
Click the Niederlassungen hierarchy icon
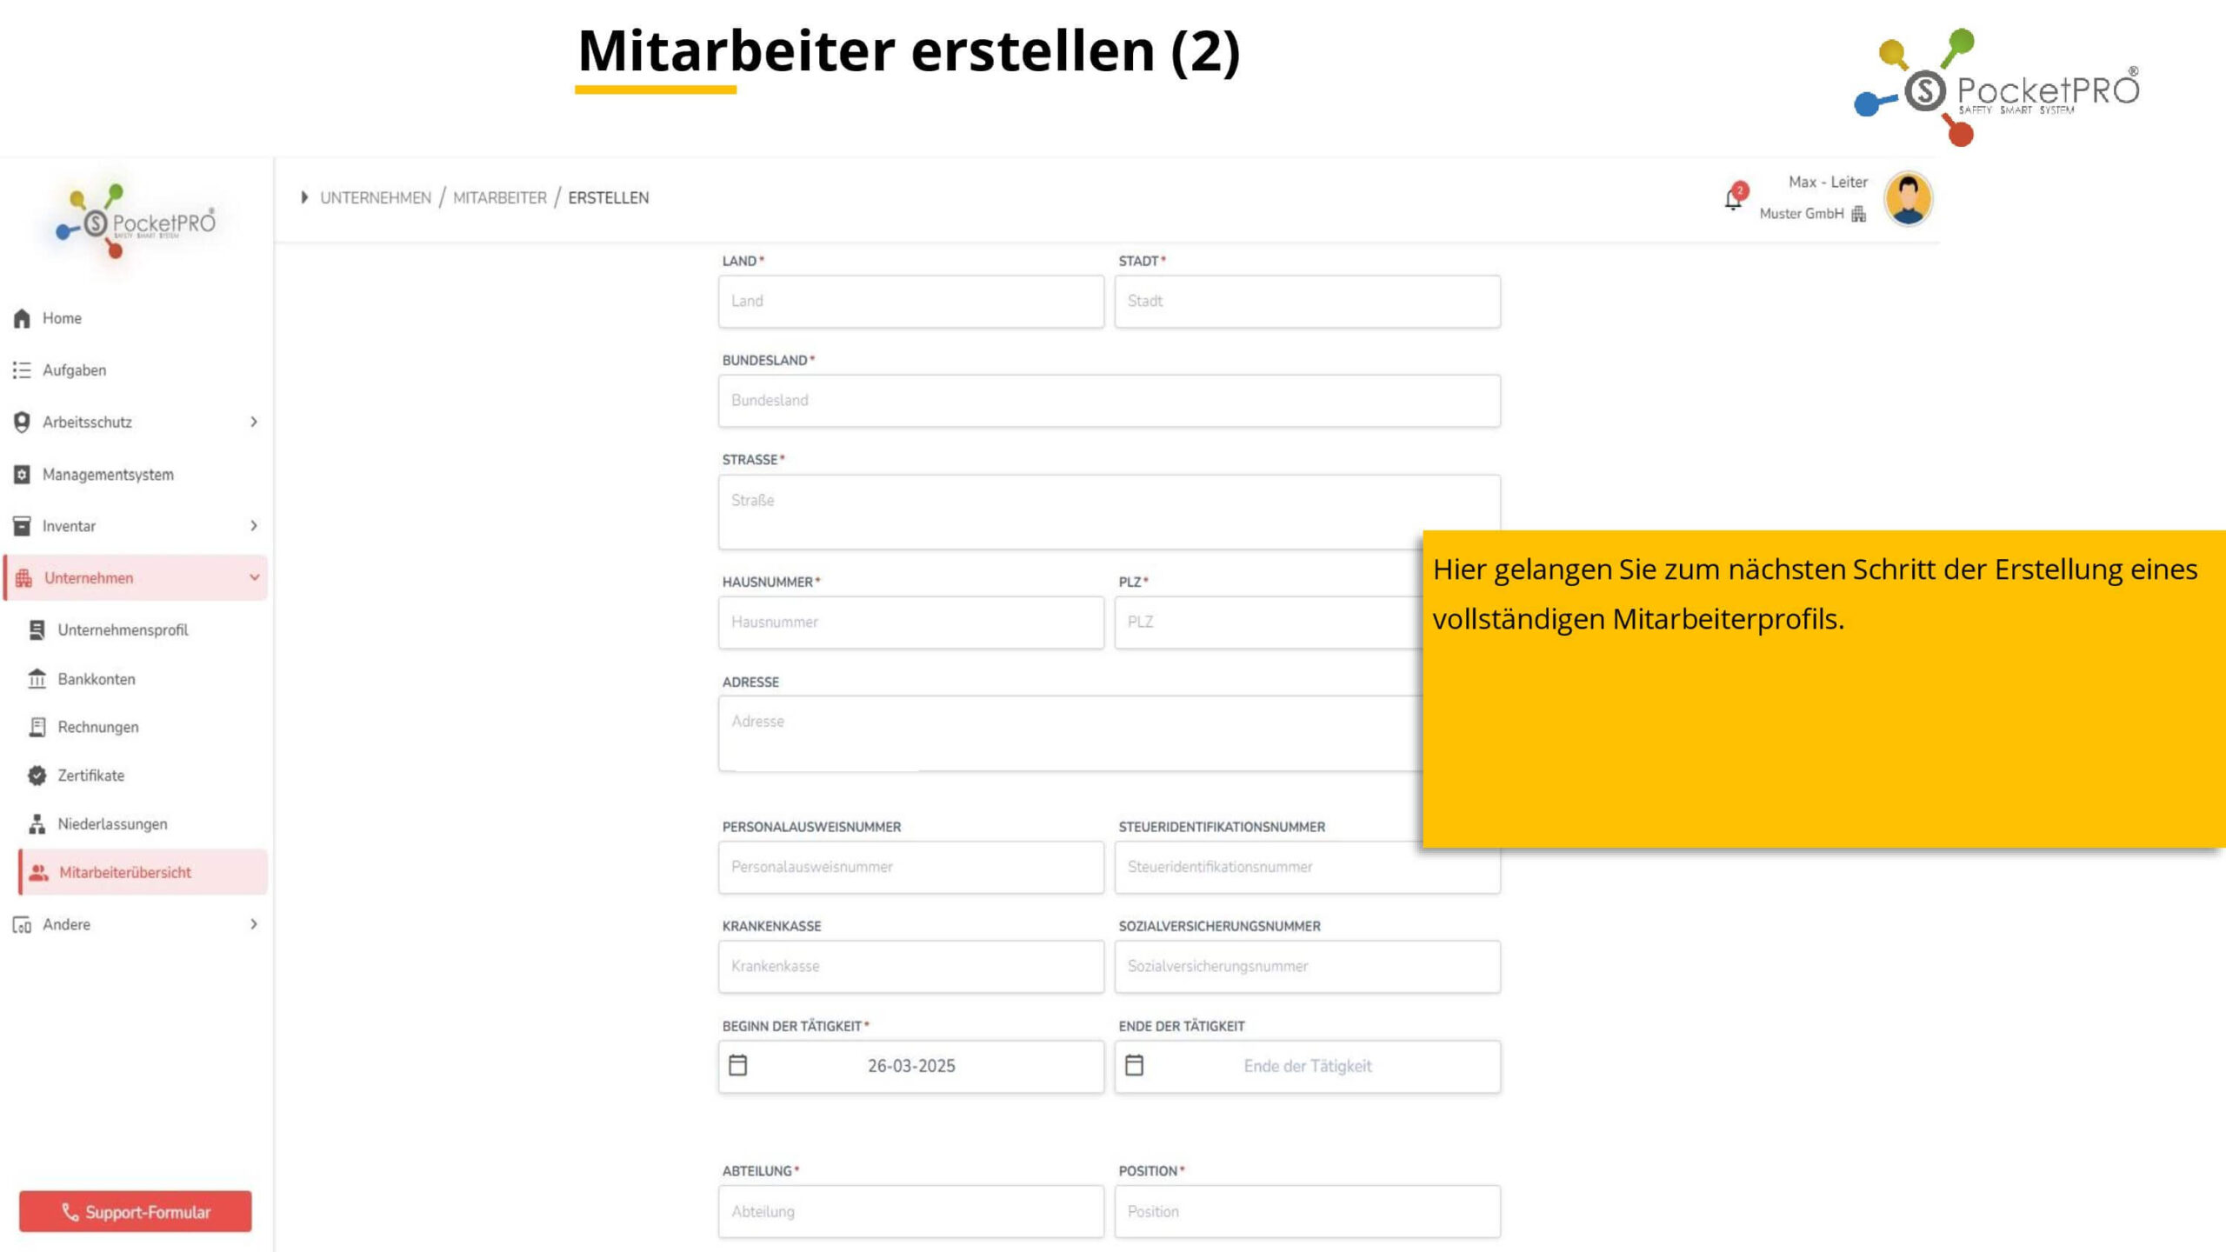[37, 824]
